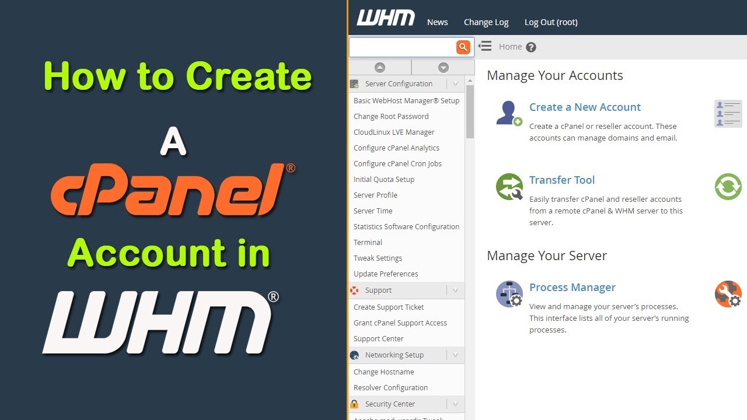Open Change Root Password

(x=391, y=117)
